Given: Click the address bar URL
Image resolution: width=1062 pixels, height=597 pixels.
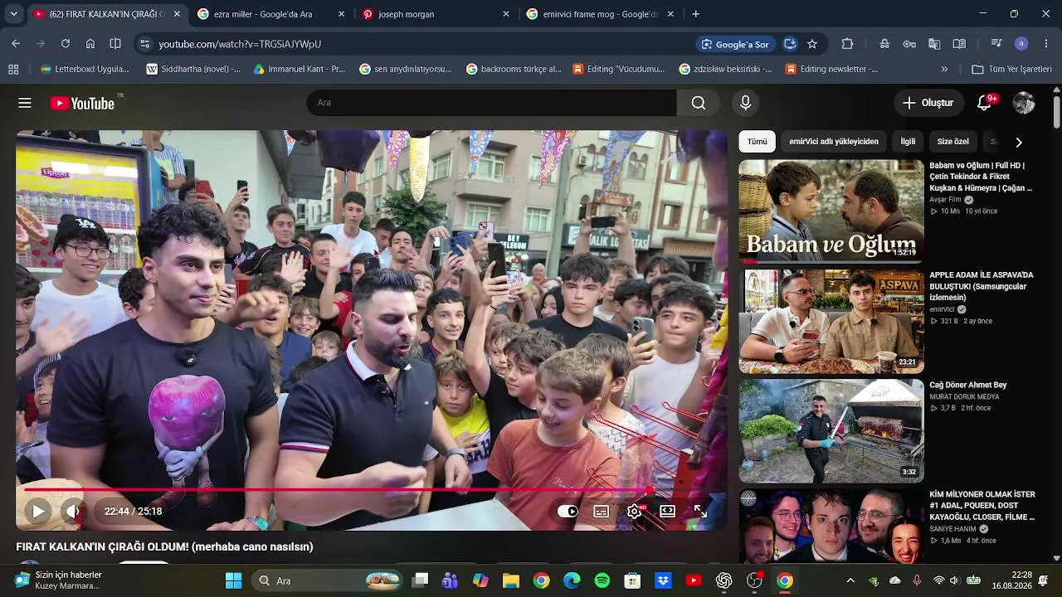Looking at the screenshot, I should (x=240, y=44).
